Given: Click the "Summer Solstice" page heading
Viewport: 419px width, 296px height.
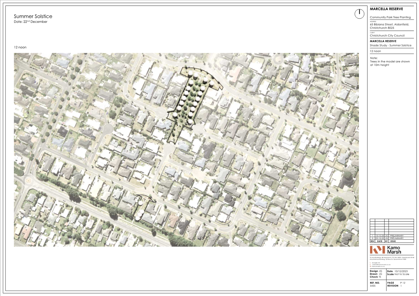Looking at the screenshot, I should tap(33, 16).
